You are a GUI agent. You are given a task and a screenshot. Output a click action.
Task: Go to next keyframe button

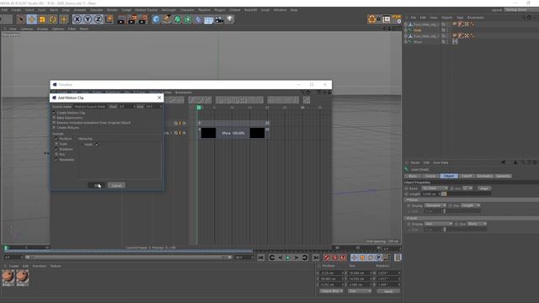pos(305,258)
